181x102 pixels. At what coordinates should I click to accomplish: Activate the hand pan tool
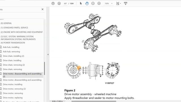pyautogui.click(x=87, y=3)
